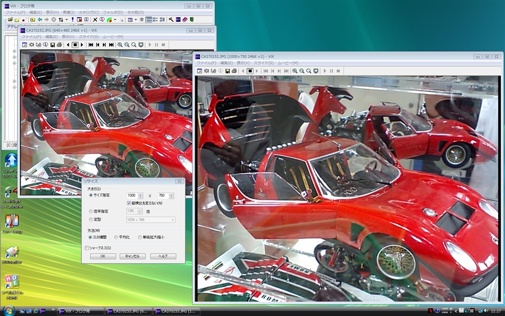
Task: Open ムービー menu in the 1000×750 viewer
Action: point(288,63)
